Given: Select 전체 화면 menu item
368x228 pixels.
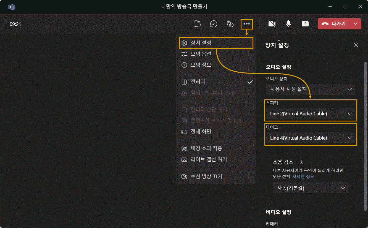Looking at the screenshot, I should [x=216, y=132].
